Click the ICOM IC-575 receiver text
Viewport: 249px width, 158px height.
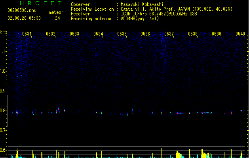(x=159, y=14)
